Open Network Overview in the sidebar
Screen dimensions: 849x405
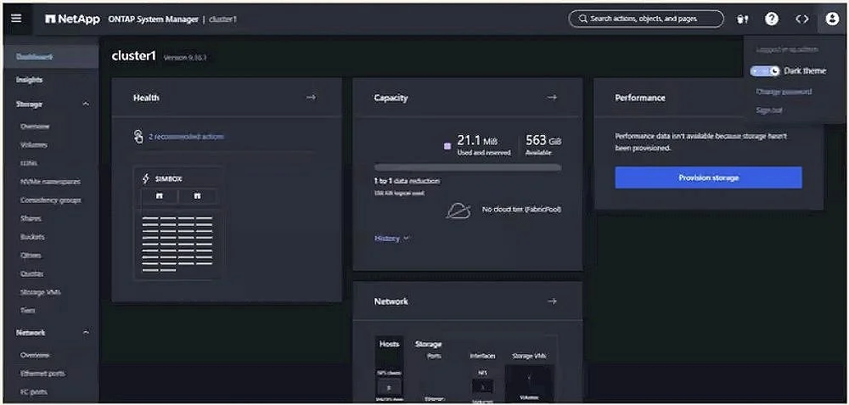click(35, 355)
